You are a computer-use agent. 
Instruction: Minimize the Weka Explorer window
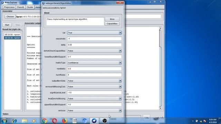[x=150, y=2]
